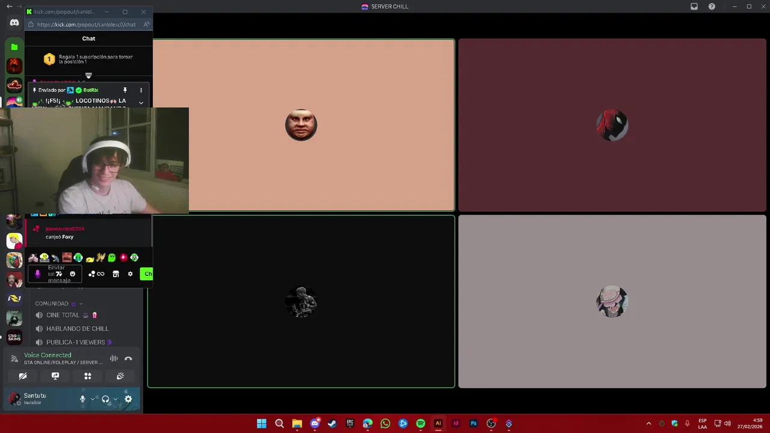This screenshot has width=770, height=433.
Task: Toggle noise suppression waveform icon
Action: pos(114,358)
